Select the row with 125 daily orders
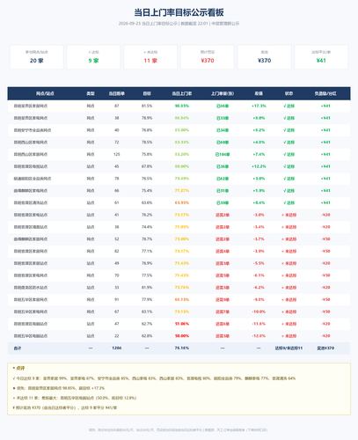The image size is (358, 440). (x=179, y=154)
